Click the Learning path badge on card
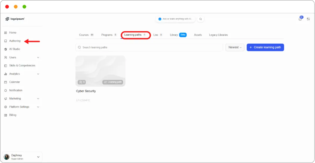Image resolution: width=315 pixels, height=163 pixels. click(113, 82)
